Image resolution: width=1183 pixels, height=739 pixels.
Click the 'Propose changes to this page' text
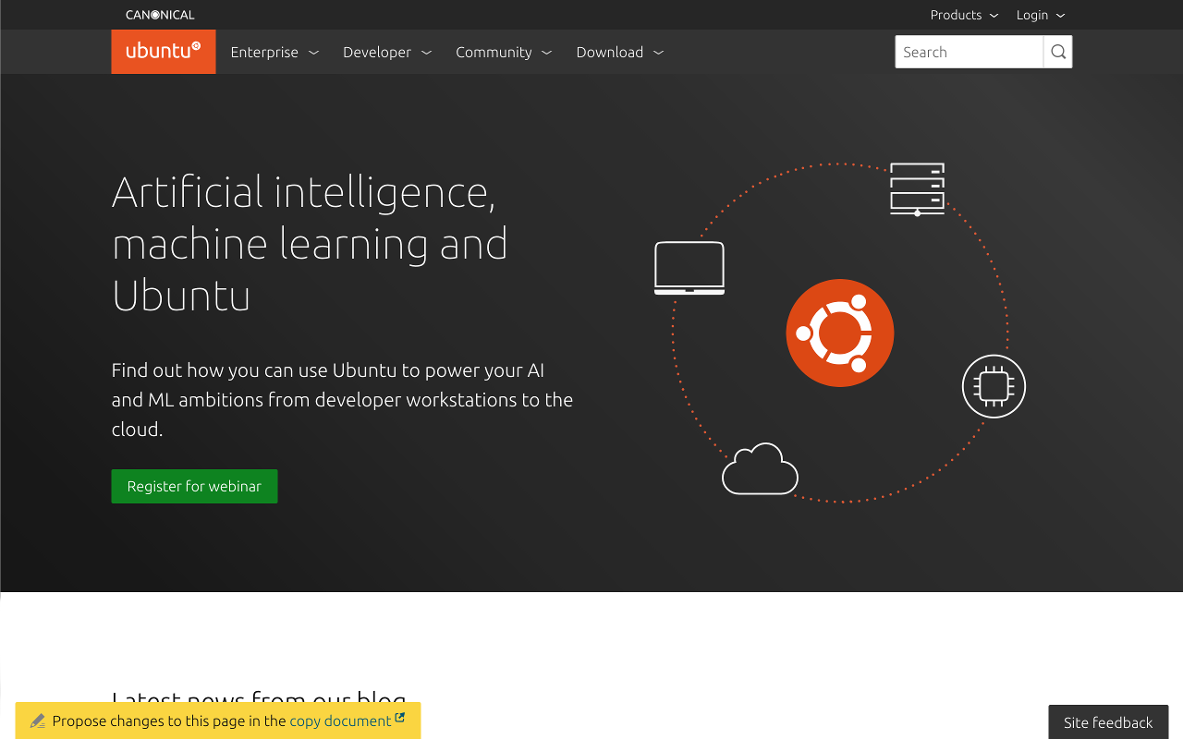[169, 721]
